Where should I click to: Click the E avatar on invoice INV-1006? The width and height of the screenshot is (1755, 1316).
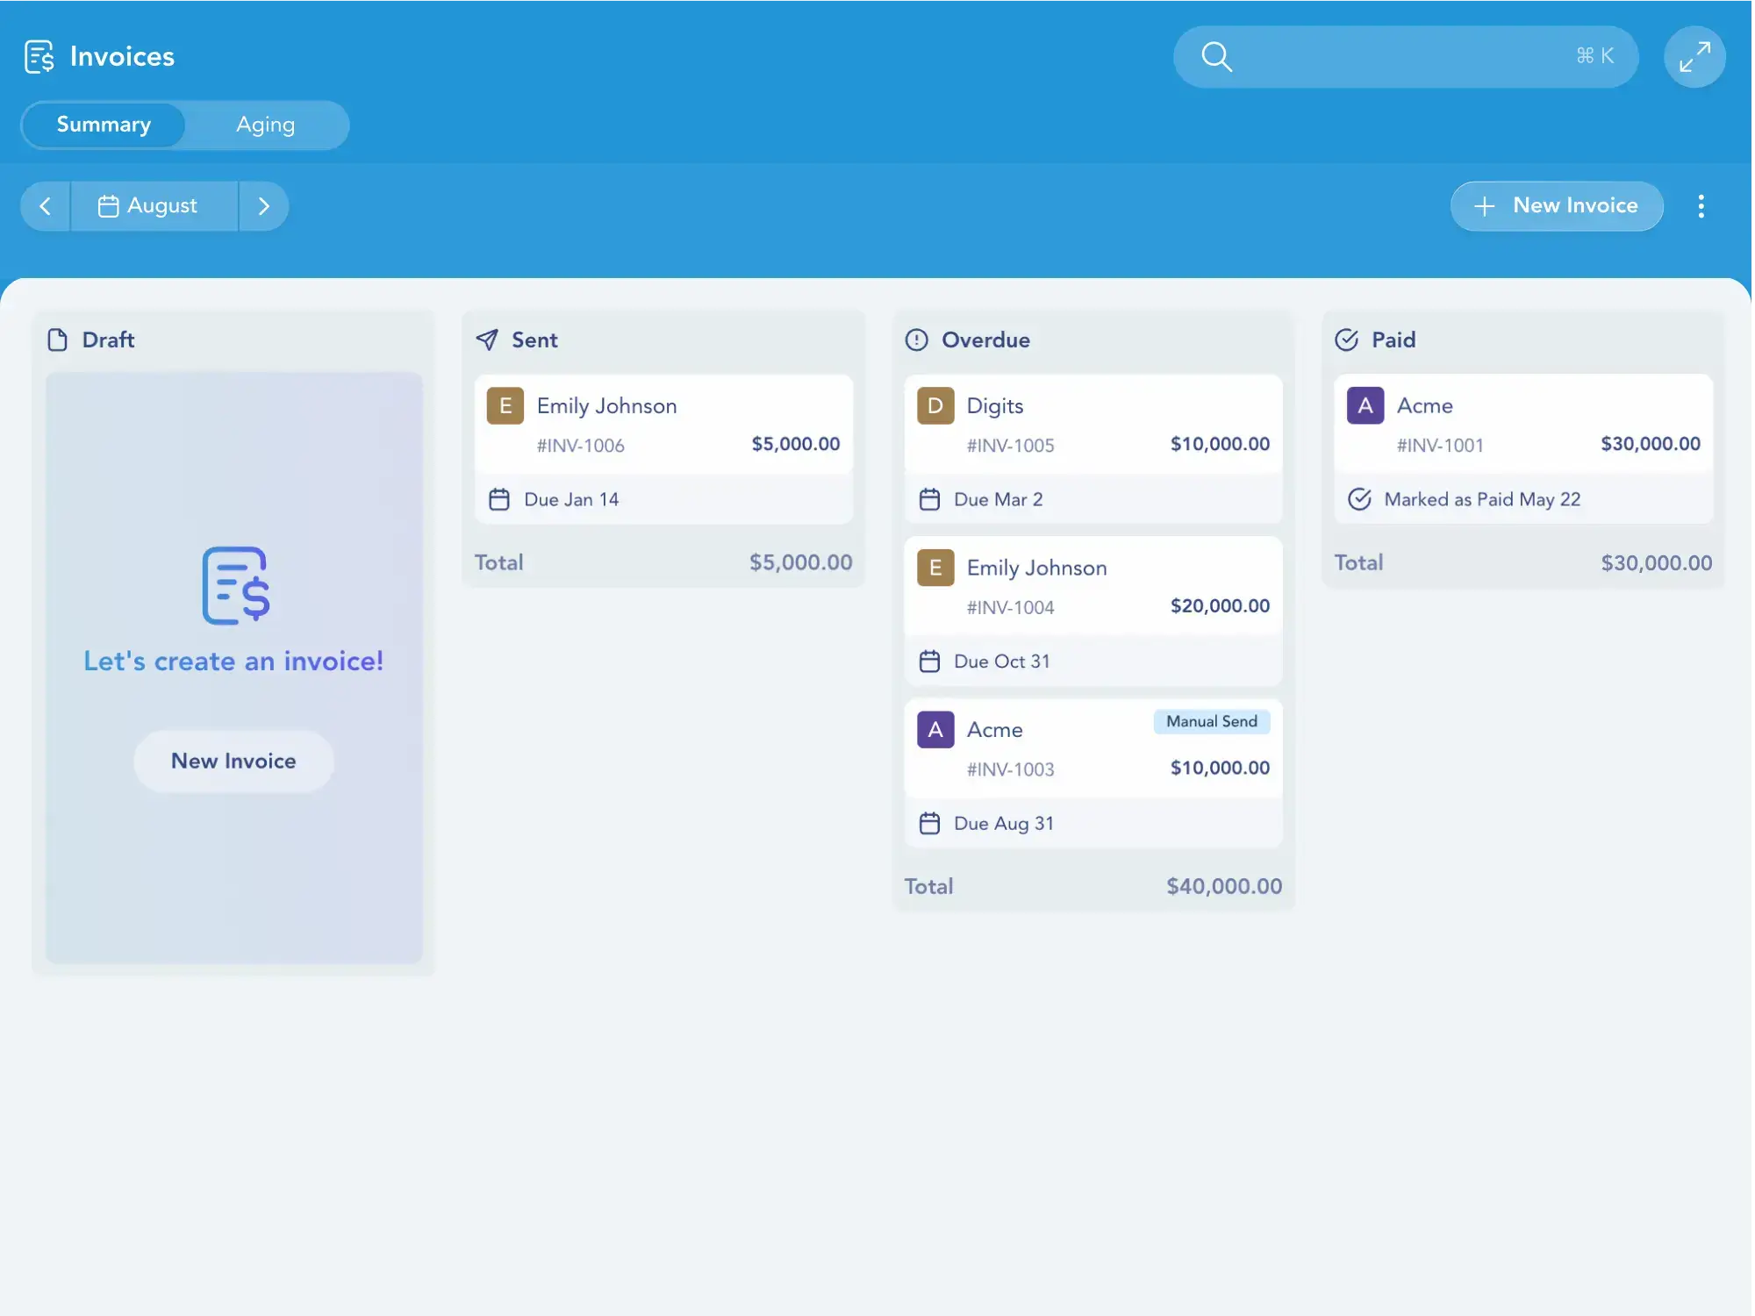tap(505, 405)
